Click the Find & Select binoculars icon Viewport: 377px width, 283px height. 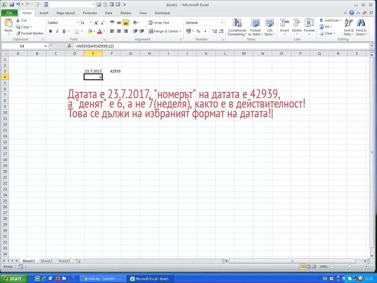coord(361,27)
